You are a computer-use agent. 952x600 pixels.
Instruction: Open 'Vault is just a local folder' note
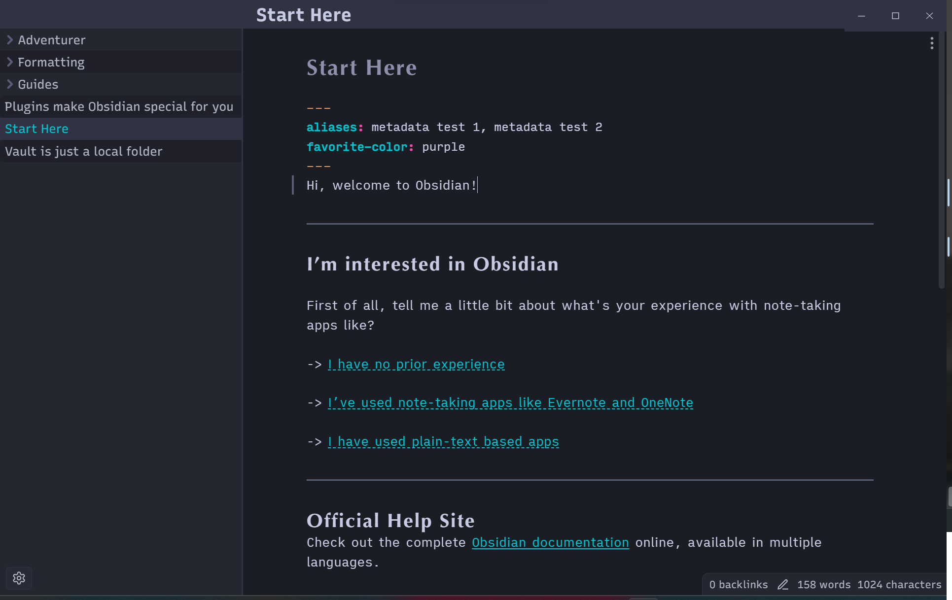[83, 151]
